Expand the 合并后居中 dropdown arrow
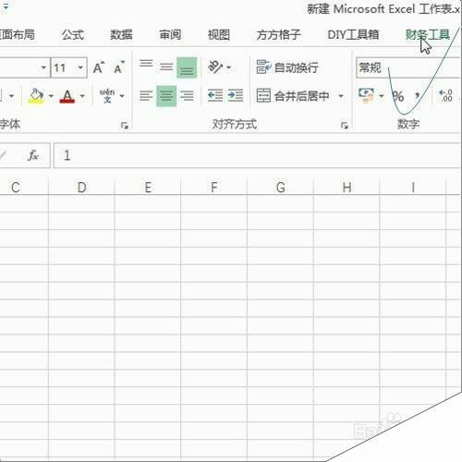462x462 pixels. point(341,96)
